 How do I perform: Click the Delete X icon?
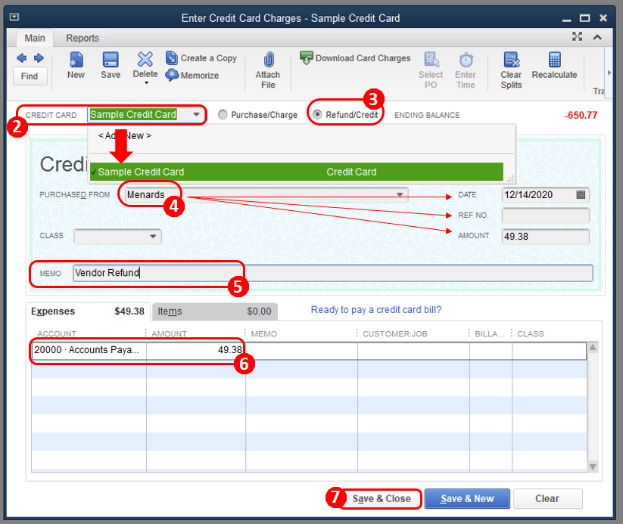145,59
